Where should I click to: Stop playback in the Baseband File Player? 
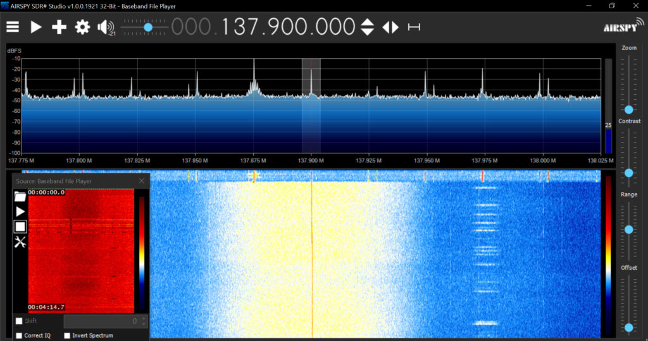(20, 226)
